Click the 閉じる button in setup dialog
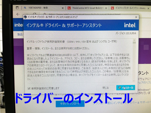The image size is (151, 113). 105,88
